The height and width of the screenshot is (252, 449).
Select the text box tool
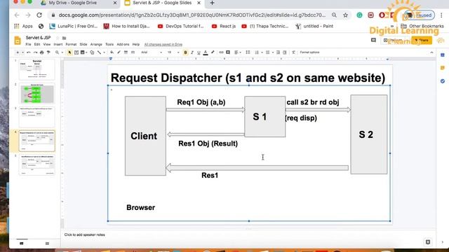click(76, 52)
